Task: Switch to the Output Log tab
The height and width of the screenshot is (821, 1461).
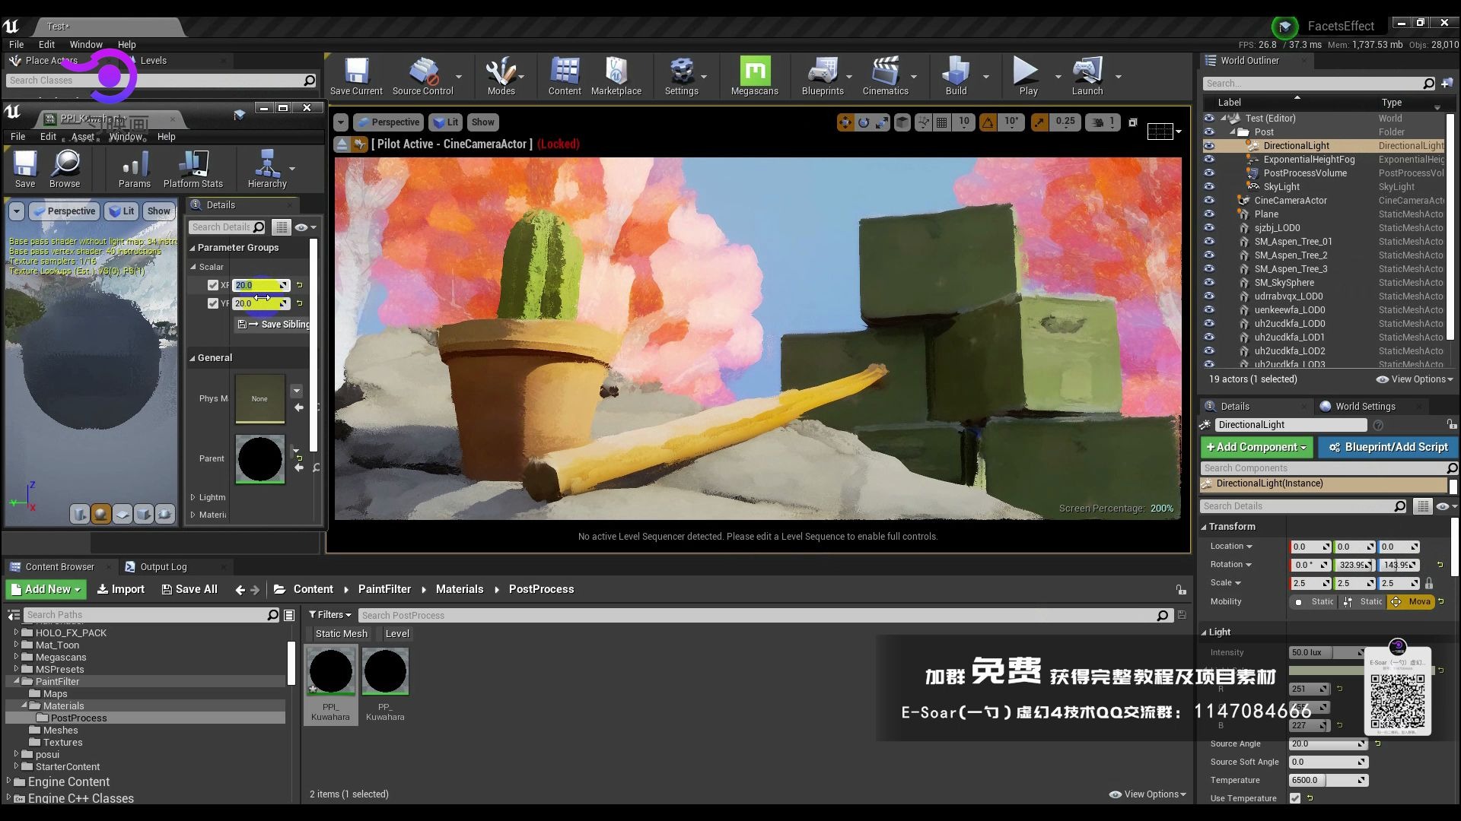Action: pyautogui.click(x=163, y=567)
